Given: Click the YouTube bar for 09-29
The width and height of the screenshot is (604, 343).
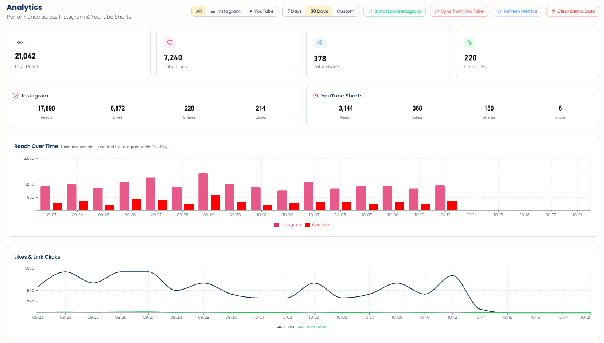Looking at the screenshot, I should pyautogui.click(x=215, y=203).
